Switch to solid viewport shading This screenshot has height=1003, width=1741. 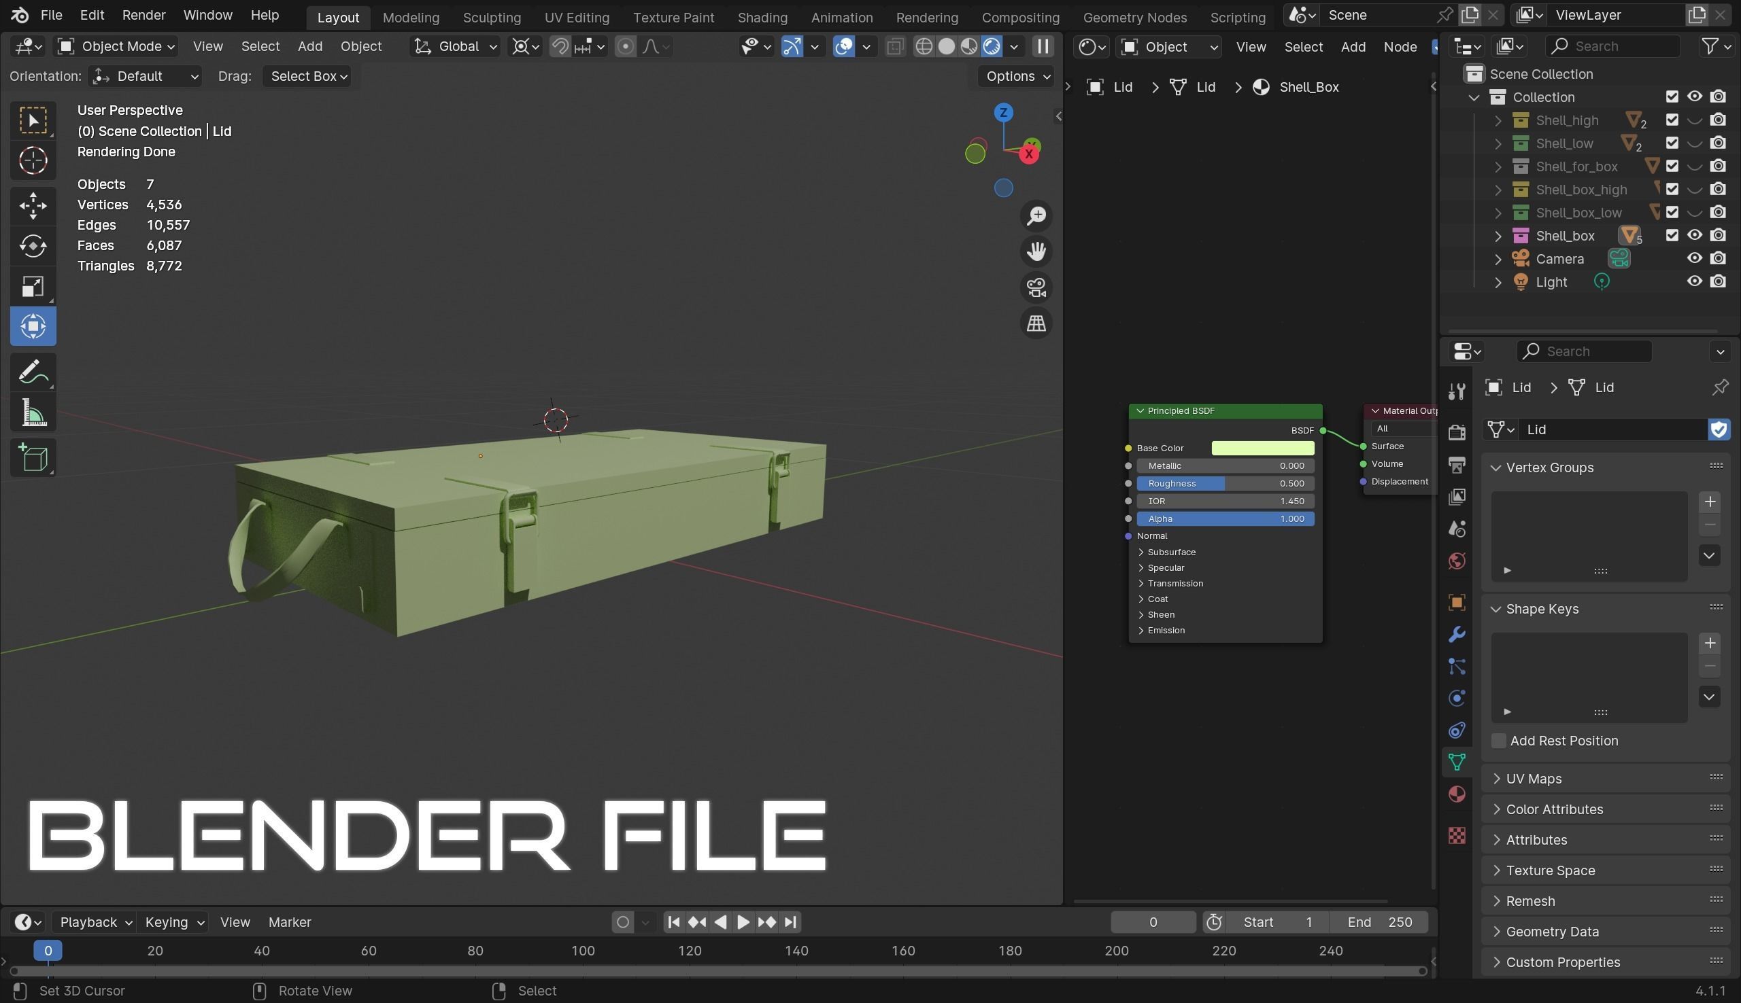(946, 46)
